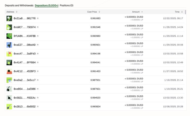Open external link icon for 0x4147...8FFB94
Viewport: 190px width, 116px height.
[37, 62]
